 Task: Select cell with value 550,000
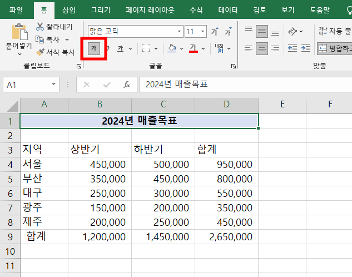coord(227,194)
